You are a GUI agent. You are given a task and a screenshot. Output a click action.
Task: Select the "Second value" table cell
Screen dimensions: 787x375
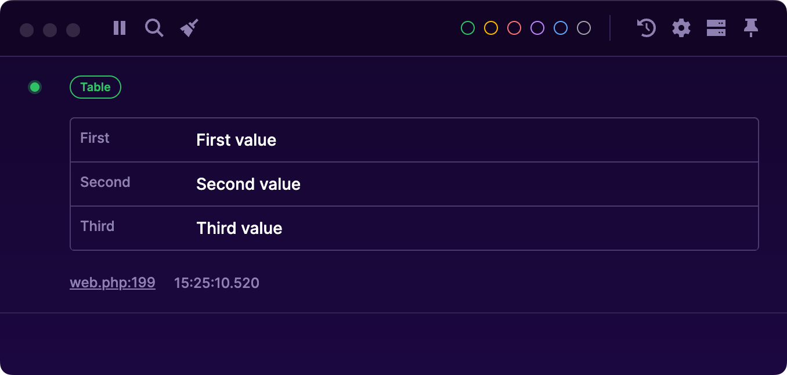(248, 184)
